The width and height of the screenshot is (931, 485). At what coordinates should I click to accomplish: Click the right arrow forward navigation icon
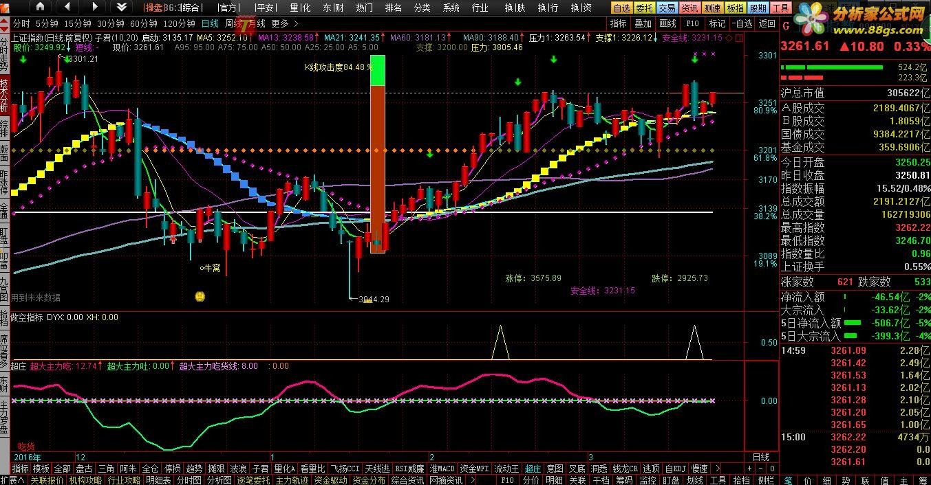tap(94, 7)
